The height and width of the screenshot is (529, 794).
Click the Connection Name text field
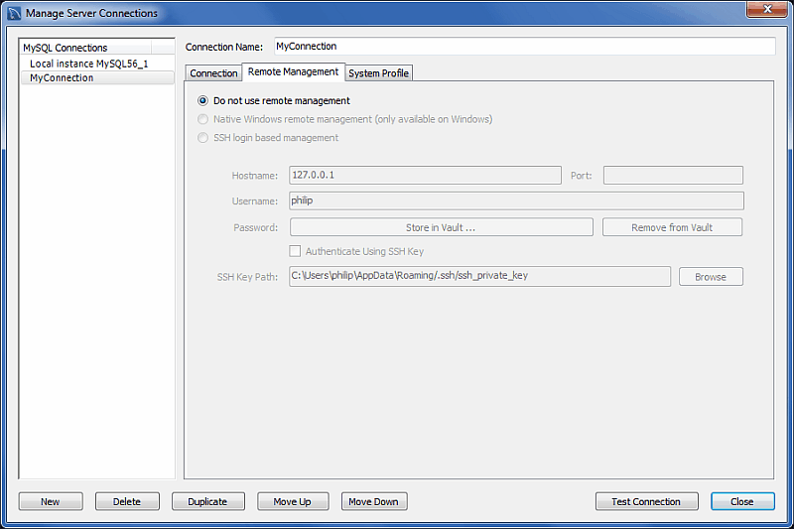[x=524, y=47]
